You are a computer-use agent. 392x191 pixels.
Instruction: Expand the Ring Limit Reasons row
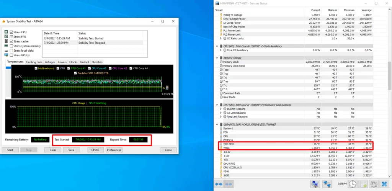220,116
